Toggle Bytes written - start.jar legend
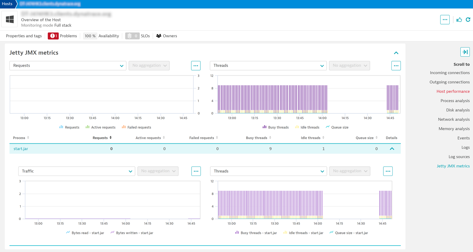The height and width of the screenshot is (252, 473). click(x=132, y=233)
